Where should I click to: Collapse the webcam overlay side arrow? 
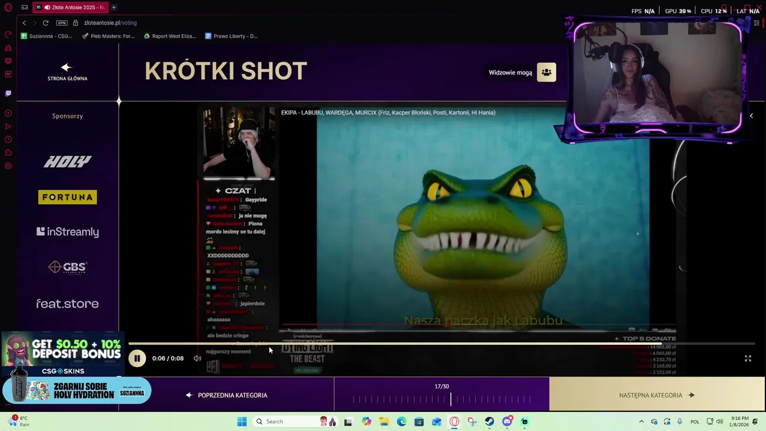tap(751, 116)
